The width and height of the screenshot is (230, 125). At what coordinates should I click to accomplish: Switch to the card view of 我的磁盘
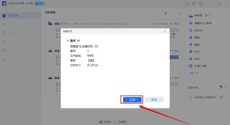[166, 13]
